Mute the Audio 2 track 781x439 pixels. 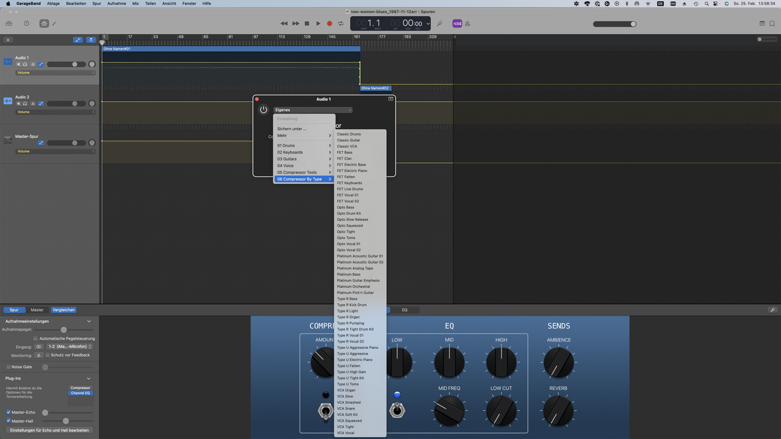coord(18,104)
